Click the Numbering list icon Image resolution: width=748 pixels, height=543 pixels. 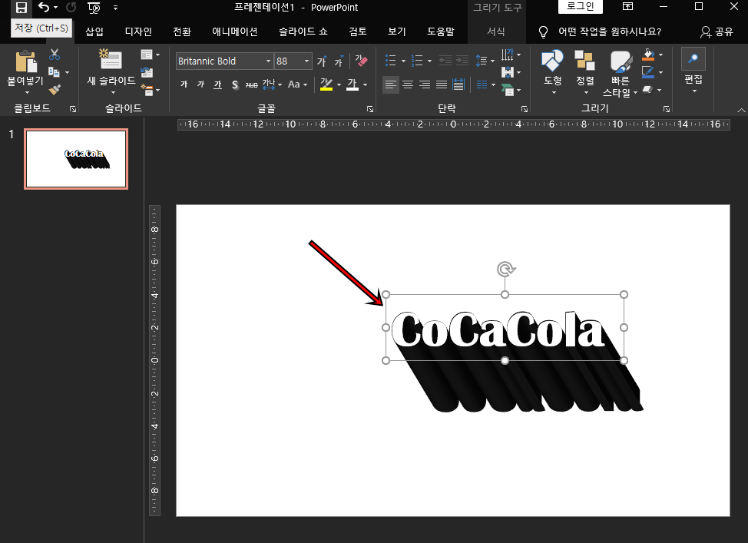(x=417, y=61)
